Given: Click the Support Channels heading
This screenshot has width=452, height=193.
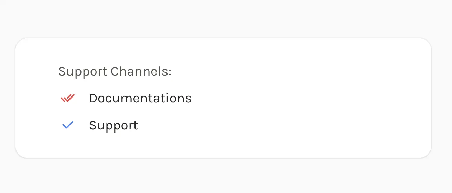Looking at the screenshot, I should click(115, 71).
